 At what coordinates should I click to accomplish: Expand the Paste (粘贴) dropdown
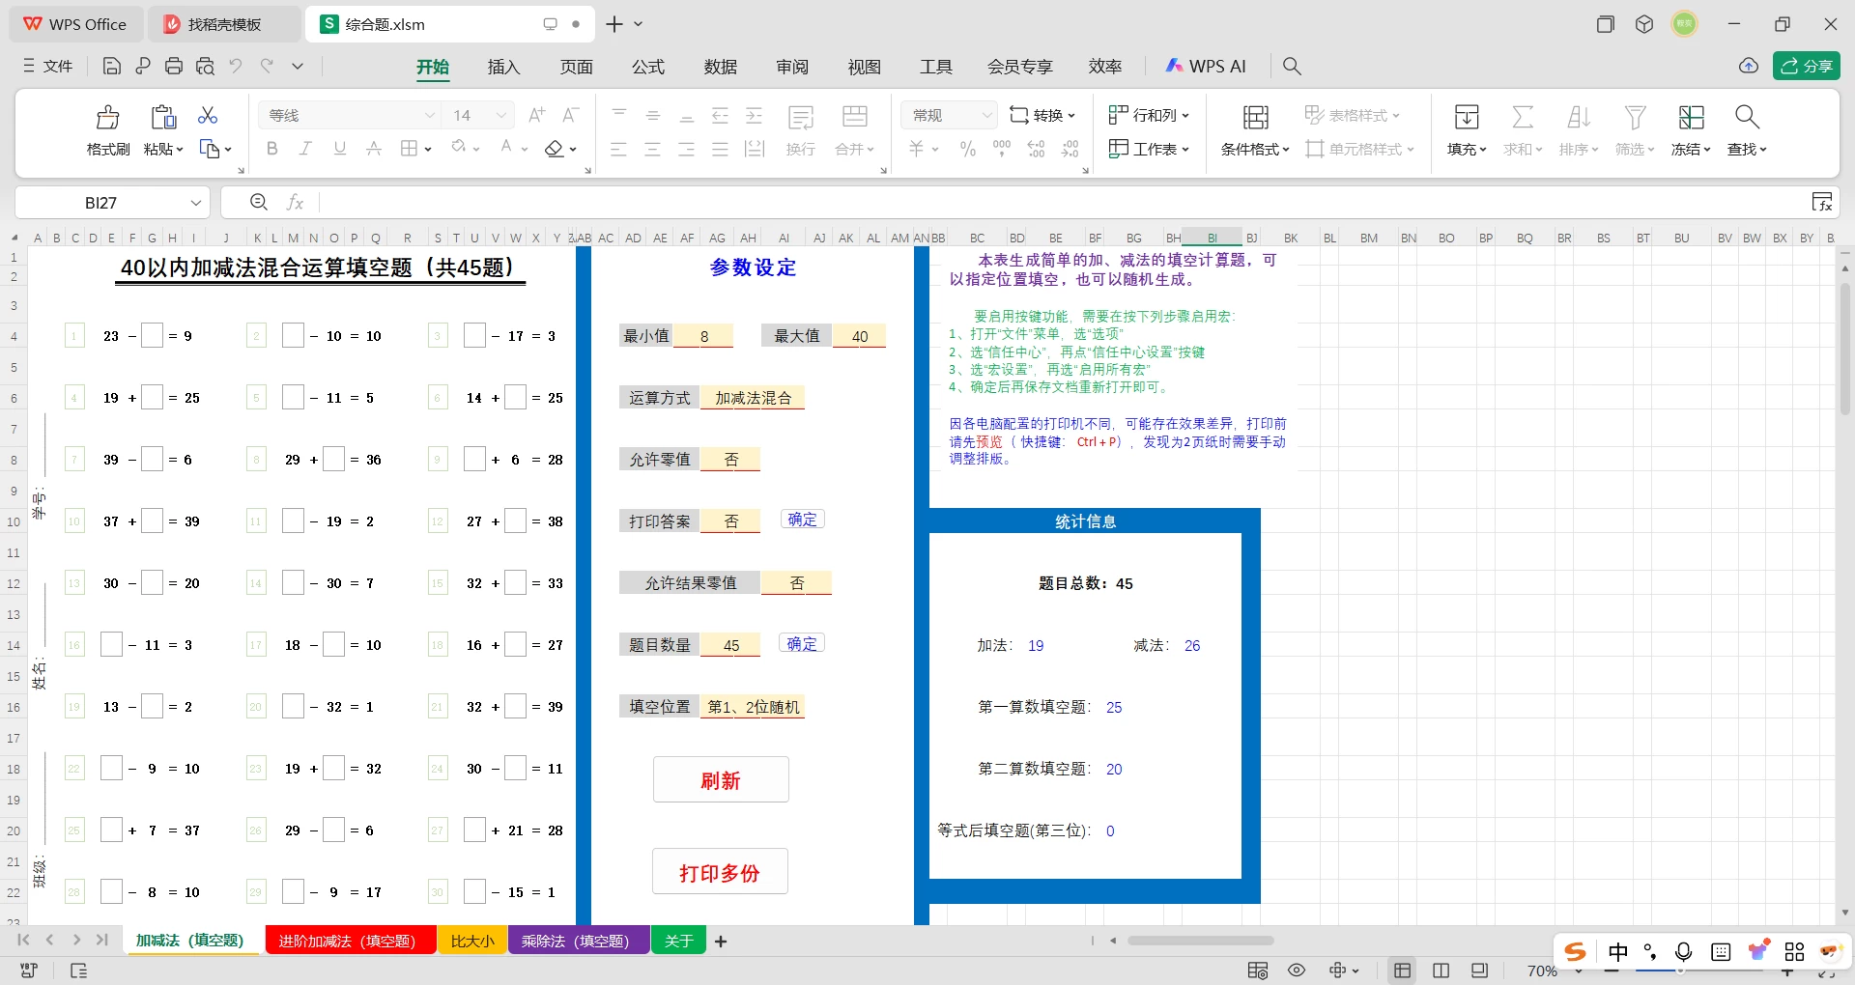point(163,150)
